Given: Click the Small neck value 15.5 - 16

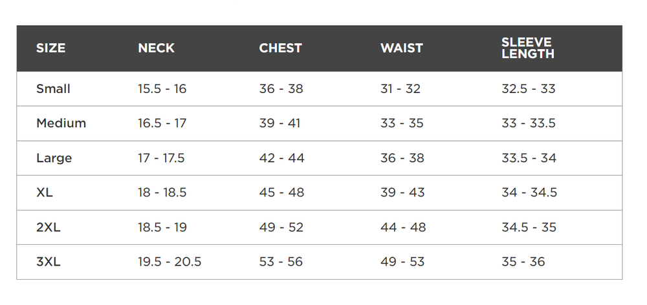Looking at the screenshot, I should tap(162, 89).
